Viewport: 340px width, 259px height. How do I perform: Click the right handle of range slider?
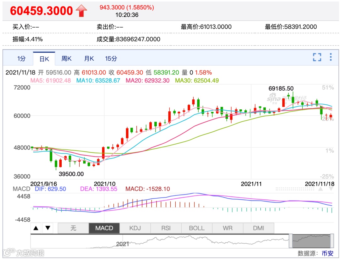(x=332, y=241)
